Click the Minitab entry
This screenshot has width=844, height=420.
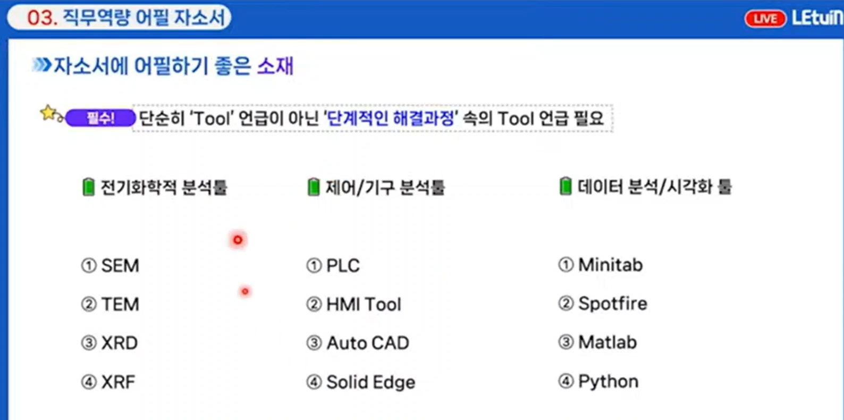[x=610, y=265]
